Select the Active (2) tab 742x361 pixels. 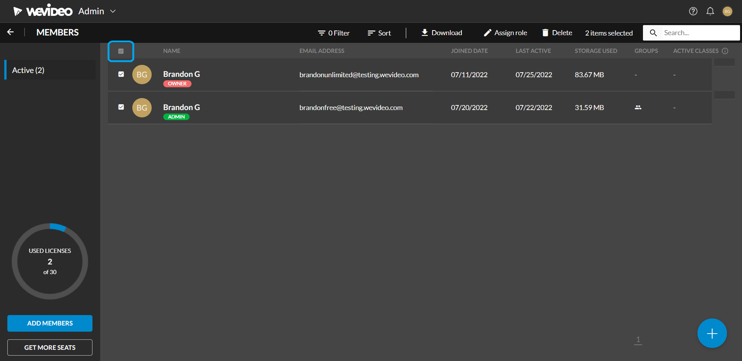[x=50, y=70]
